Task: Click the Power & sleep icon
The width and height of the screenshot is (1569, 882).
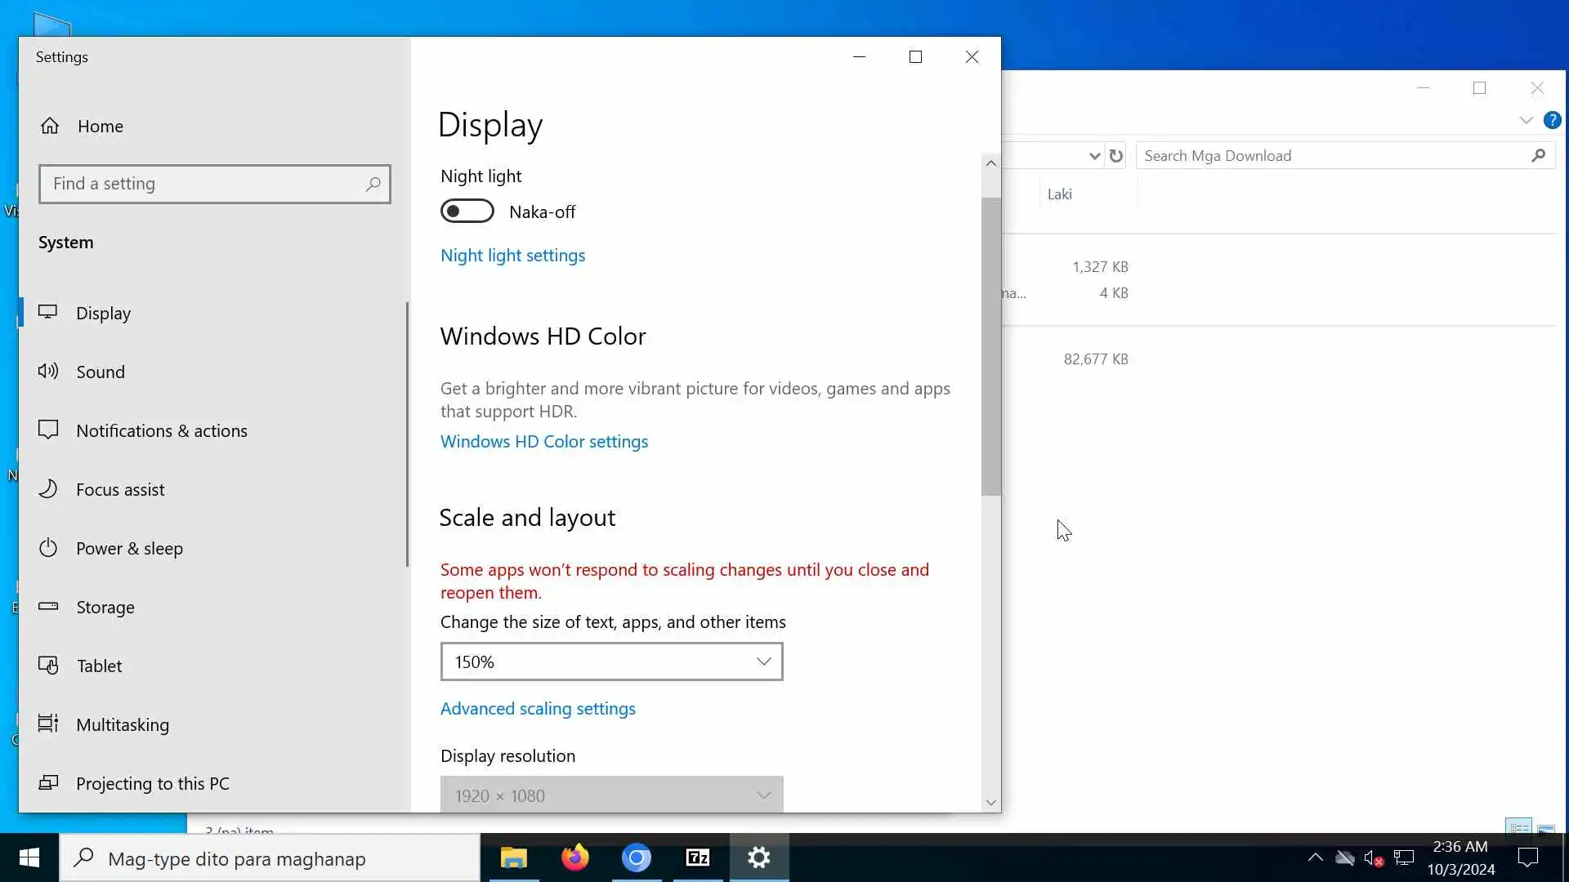Action: (x=48, y=548)
